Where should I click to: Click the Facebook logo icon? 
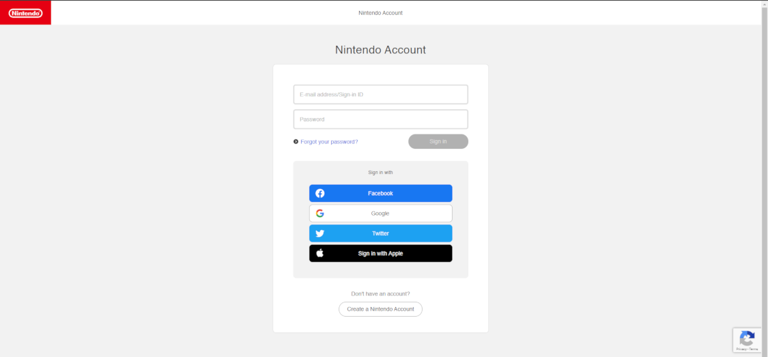[320, 193]
